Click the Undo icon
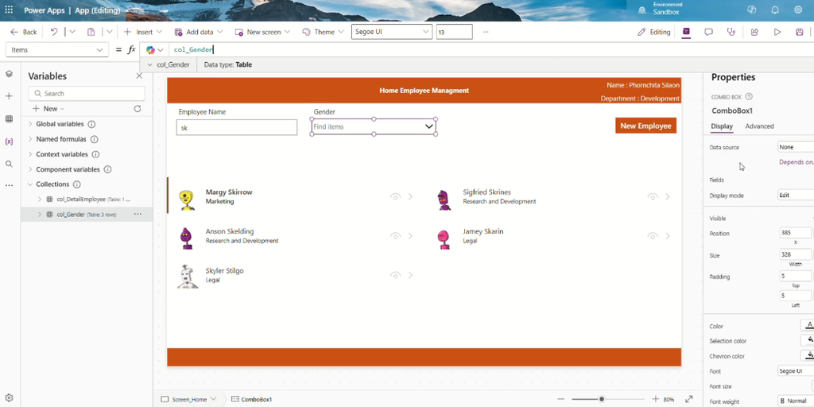814x407 pixels. coord(54,32)
